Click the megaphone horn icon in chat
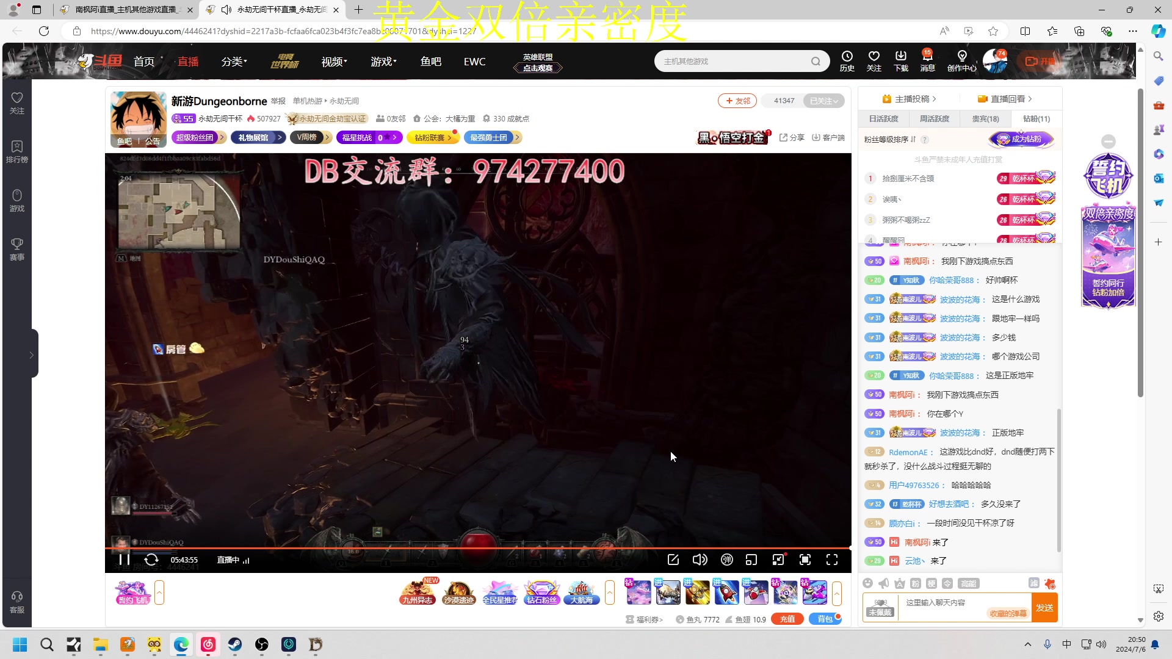Viewport: 1172px width, 659px height. coord(884,583)
